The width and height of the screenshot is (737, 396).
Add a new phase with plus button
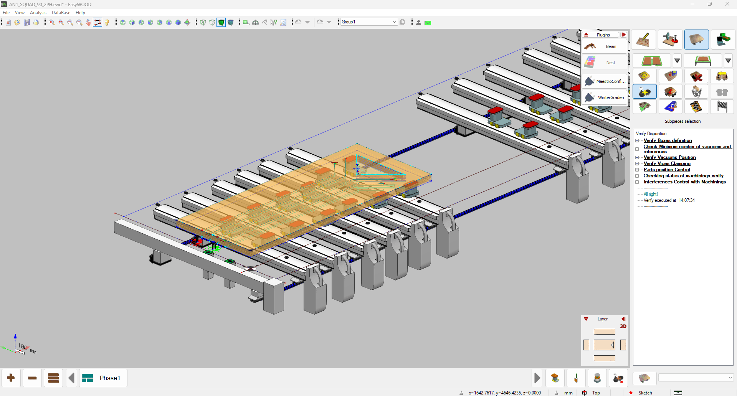[11, 378]
